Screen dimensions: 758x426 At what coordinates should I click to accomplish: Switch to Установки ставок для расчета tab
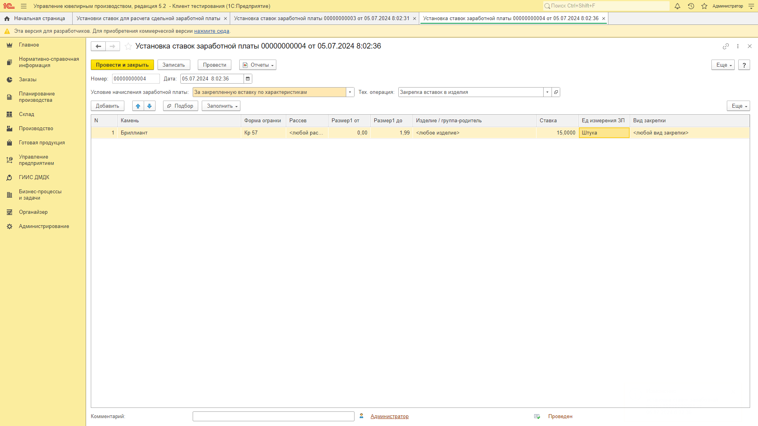coord(148,19)
